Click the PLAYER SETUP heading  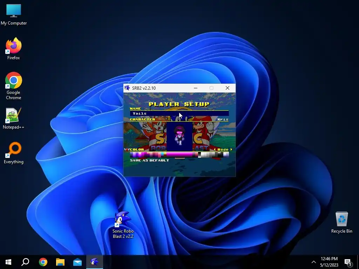tap(179, 104)
